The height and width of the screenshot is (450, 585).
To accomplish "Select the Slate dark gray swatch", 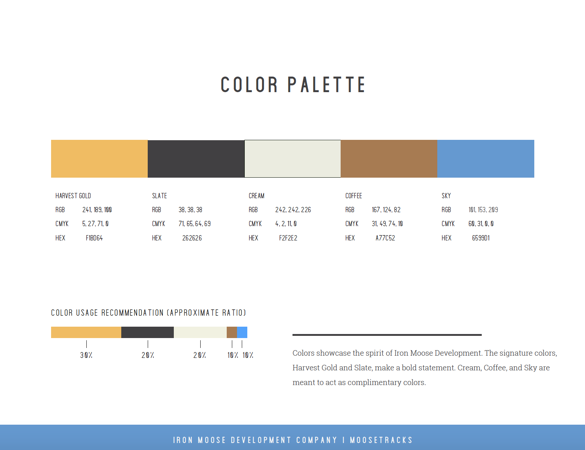I will pyautogui.click(x=196, y=159).
